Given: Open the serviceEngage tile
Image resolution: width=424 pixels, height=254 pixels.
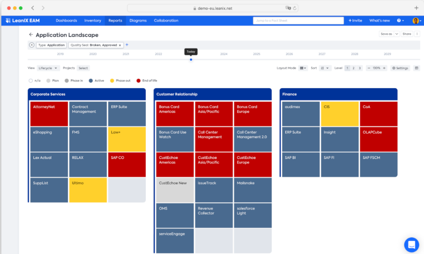Looking at the screenshot, I should [x=175, y=241].
